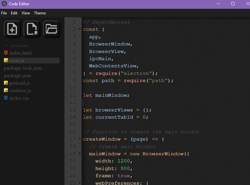
Task: Click the width value 1200
Action: 124,161
